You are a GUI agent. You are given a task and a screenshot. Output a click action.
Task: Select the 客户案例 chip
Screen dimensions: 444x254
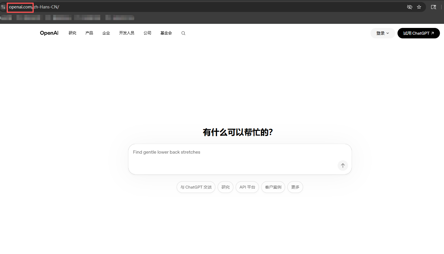pyautogui.click(x=273, y=187)
